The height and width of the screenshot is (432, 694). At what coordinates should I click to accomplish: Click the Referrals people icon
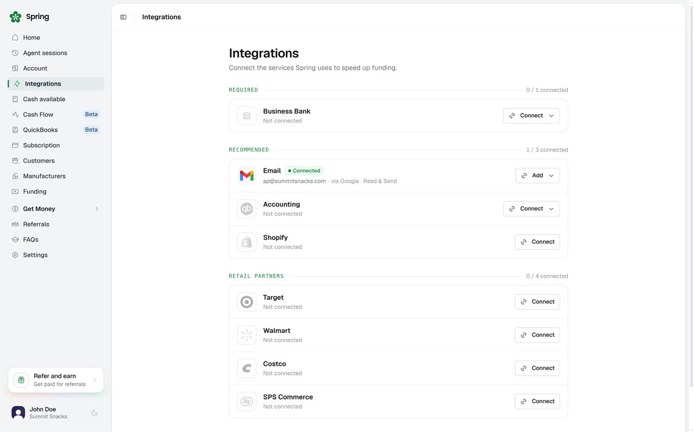click(15, 224)
